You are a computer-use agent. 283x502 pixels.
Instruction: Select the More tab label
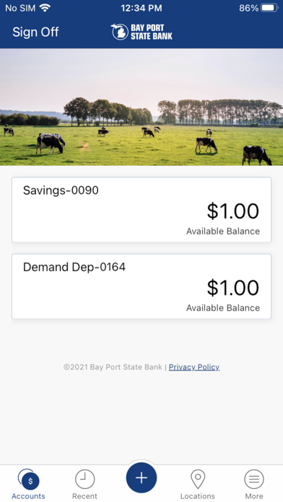pos(254,496)
